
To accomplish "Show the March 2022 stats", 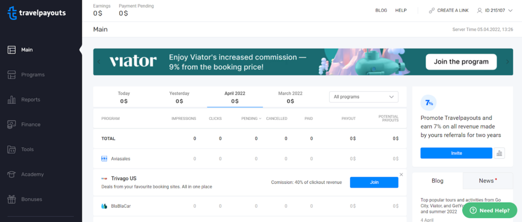I will 290,97.
